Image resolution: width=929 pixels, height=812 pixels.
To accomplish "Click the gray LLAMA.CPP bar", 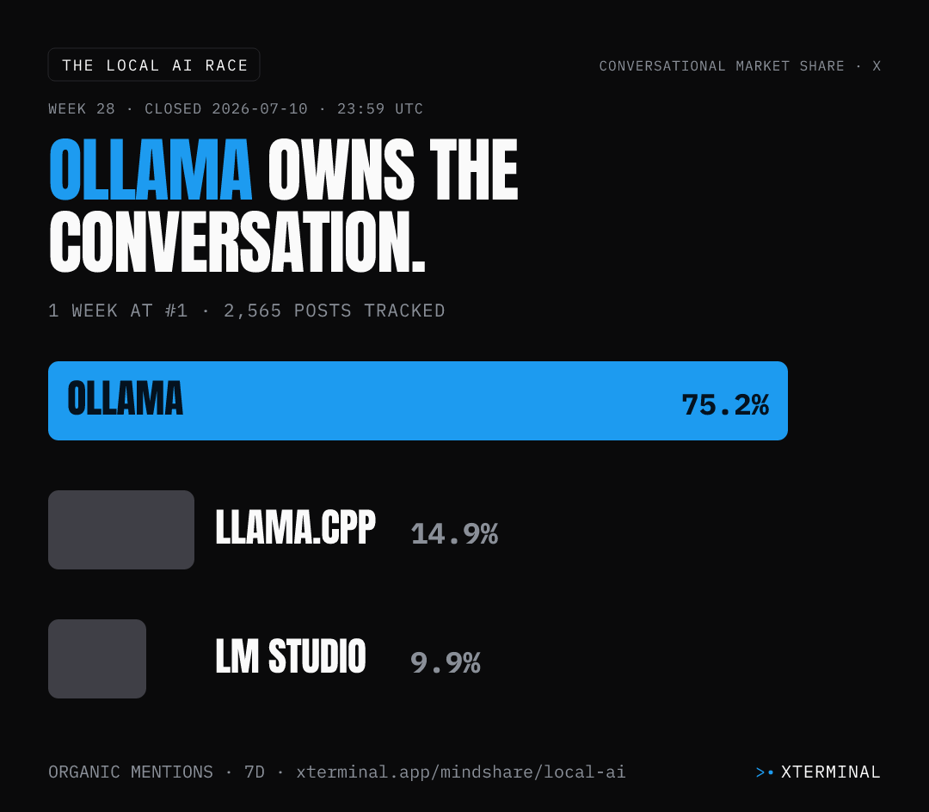I will 121,530.
